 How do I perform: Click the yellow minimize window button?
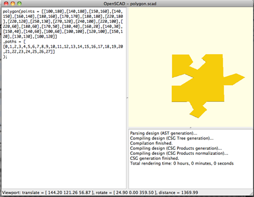click(x=13, y=4)
